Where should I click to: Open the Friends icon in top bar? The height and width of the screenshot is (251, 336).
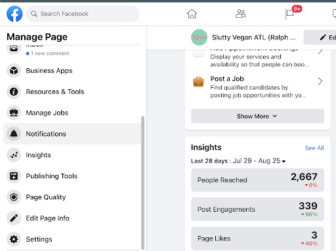click(241, 14)
